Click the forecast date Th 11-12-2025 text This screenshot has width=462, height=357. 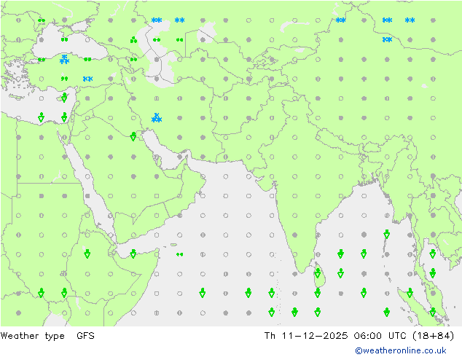306,336
